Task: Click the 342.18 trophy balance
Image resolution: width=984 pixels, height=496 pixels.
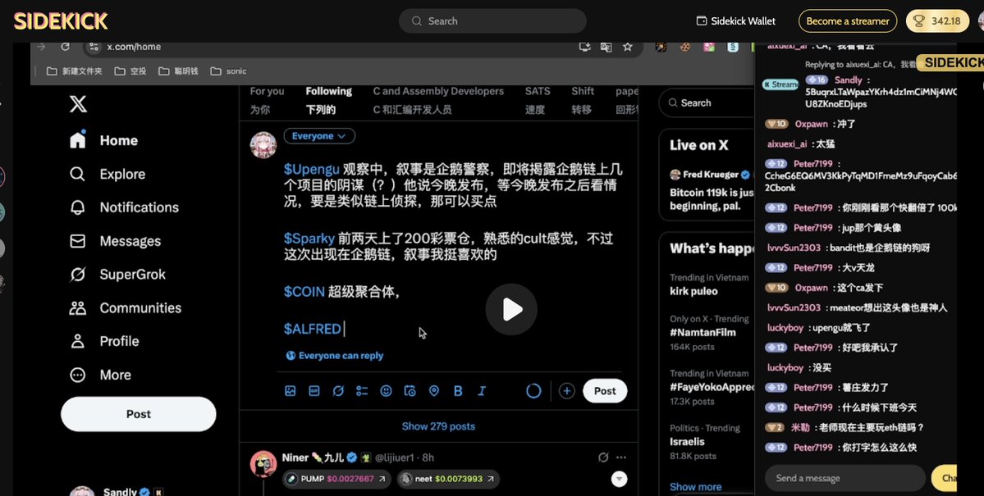Action: tap(937, 21)
